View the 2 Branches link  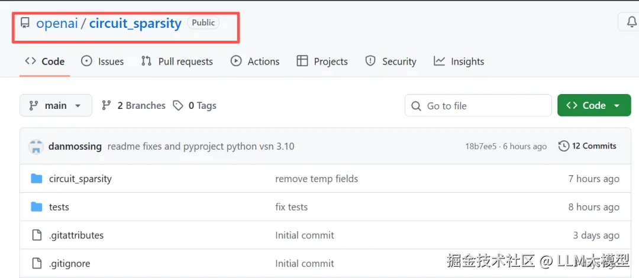tap(134, 105)
